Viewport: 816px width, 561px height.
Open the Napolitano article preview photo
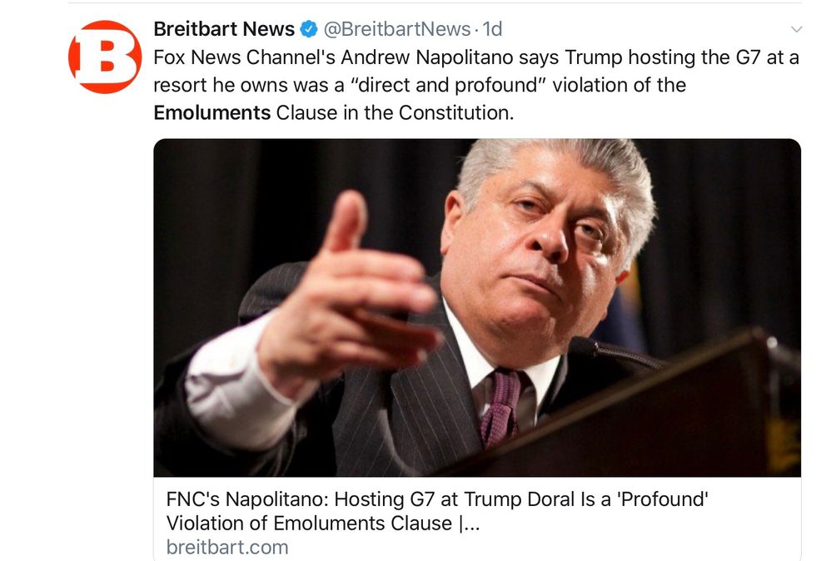tap(477, 307)
